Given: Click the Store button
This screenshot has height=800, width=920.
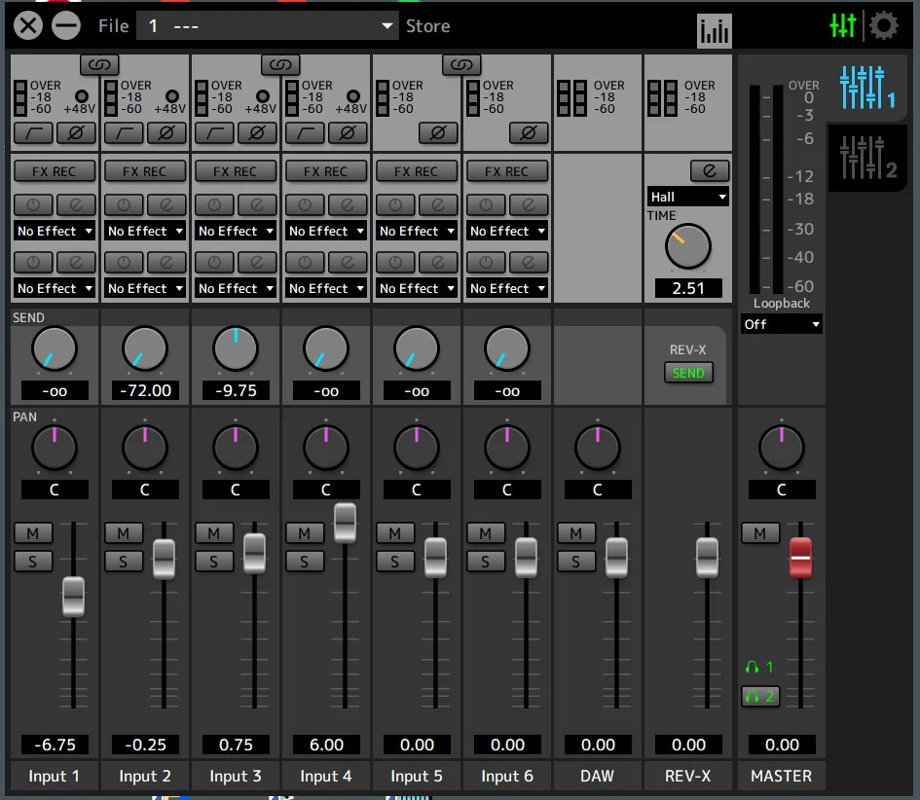Looking at the screenshot, I should tap(427, 26).
